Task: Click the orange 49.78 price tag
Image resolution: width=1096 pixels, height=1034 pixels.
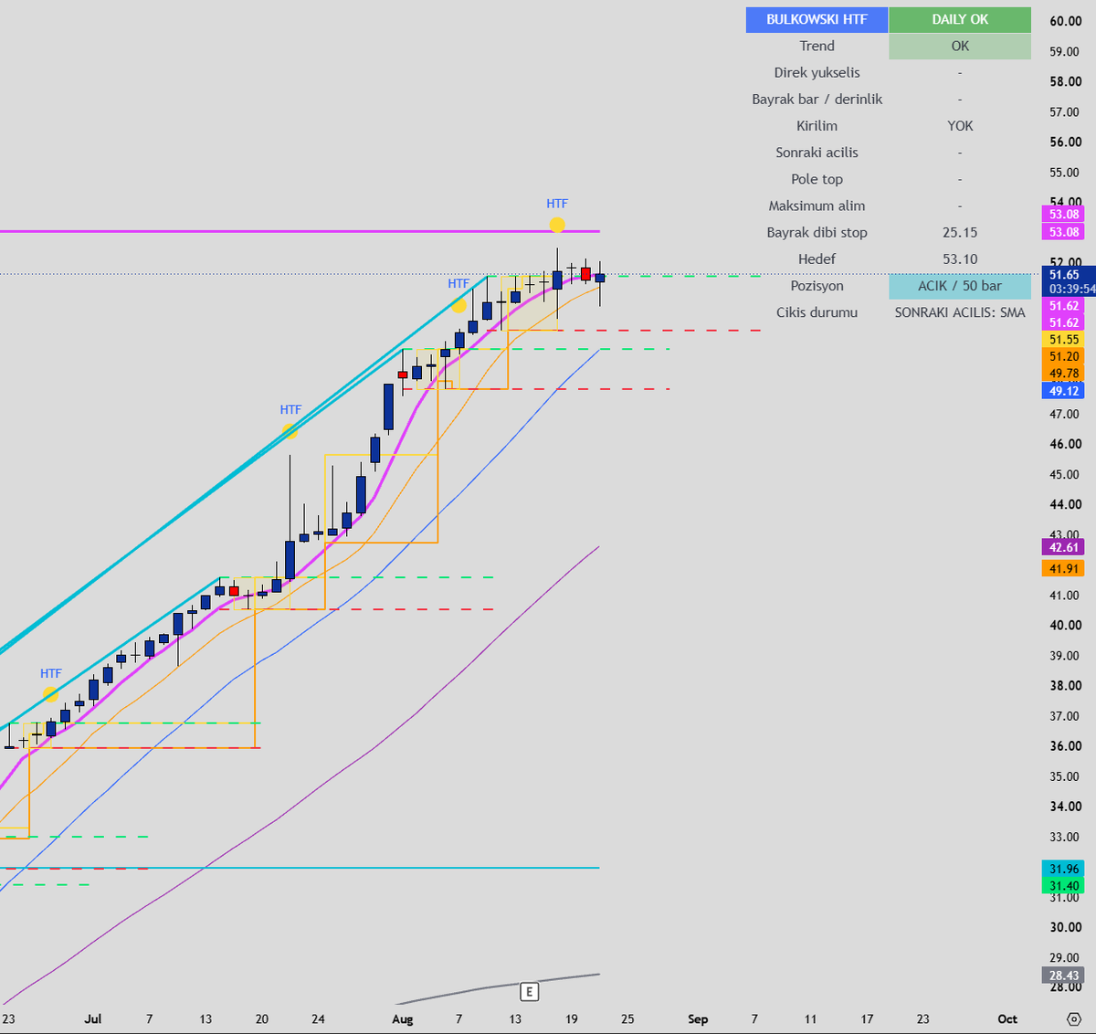Action: 1064,373
